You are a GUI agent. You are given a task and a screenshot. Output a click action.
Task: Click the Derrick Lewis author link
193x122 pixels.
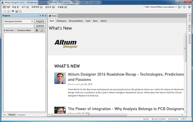[74, 84]
